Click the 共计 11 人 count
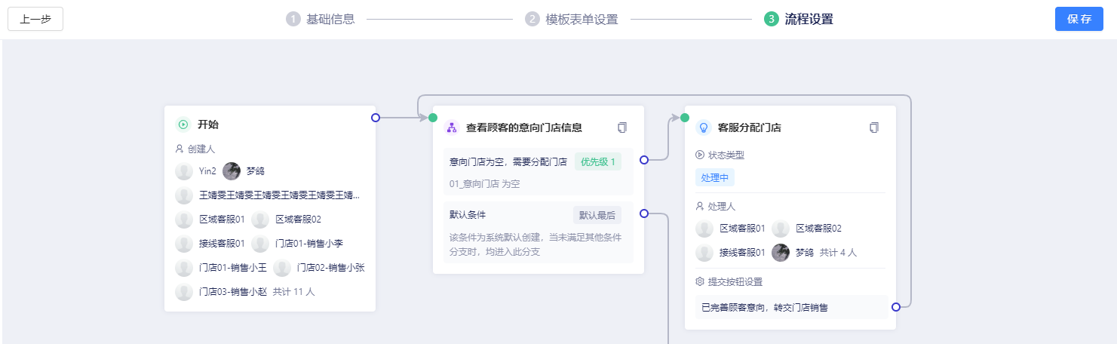Viewport: 1117px width, 344px height. click(294, 292)
